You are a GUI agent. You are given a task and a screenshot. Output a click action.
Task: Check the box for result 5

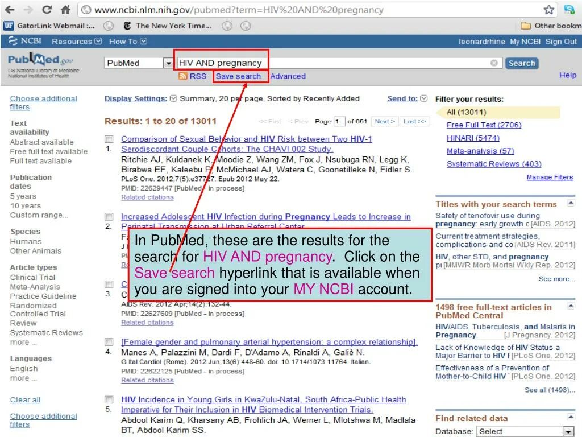pyautogui.click(x=109, y=399)
